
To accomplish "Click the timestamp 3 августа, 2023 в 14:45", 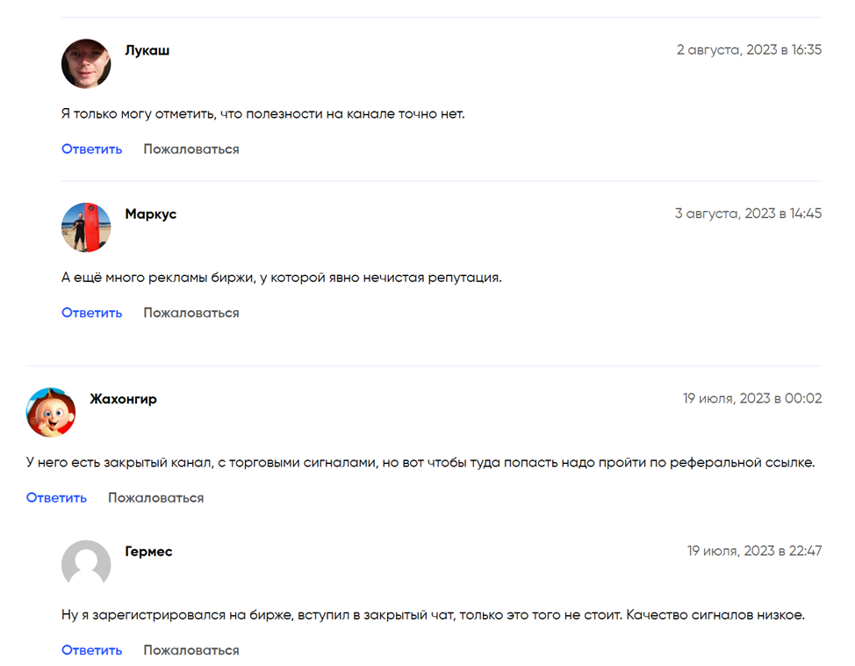I will pos(748,214).
